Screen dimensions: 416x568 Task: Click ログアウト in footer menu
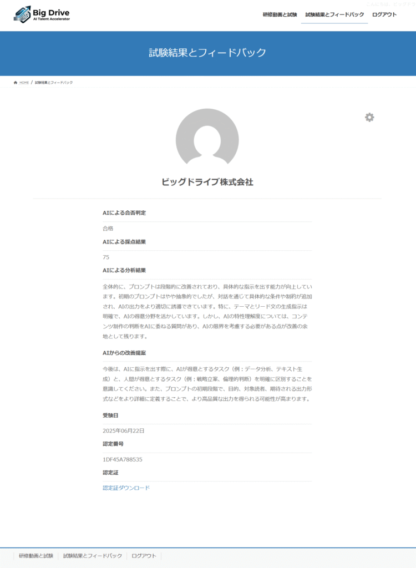(x=144, y=556)
